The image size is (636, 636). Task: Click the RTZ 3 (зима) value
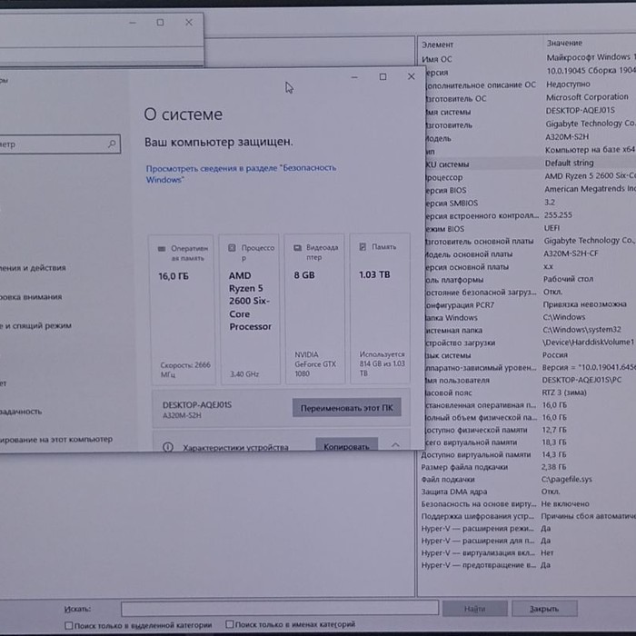click(x=564, y=393)
